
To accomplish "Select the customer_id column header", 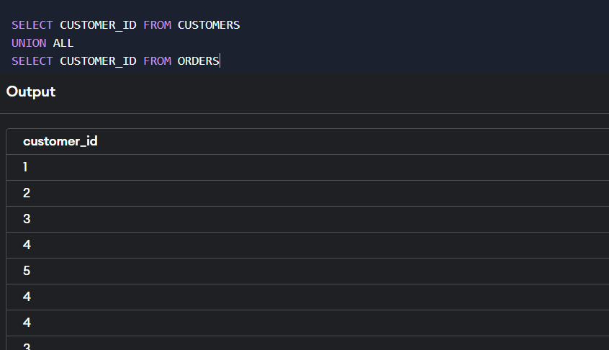I will pyautogui.click(x=60, y=141).
